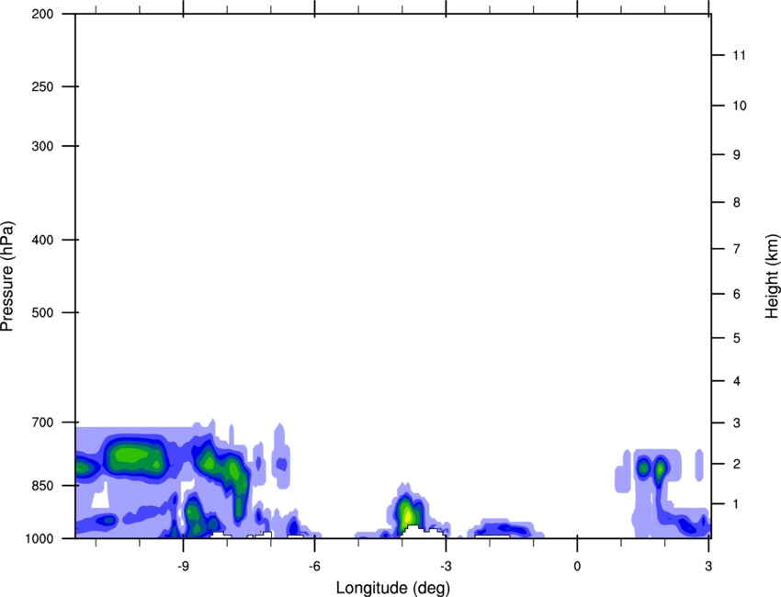Click the 1 km height label
Screen dimensions: 781x597
click(736, 504)
